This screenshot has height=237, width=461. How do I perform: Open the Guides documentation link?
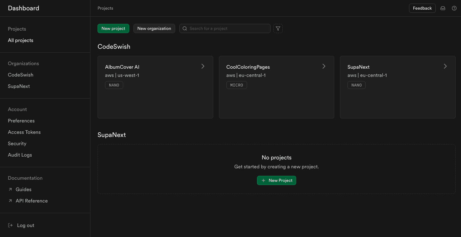point(23,189)
